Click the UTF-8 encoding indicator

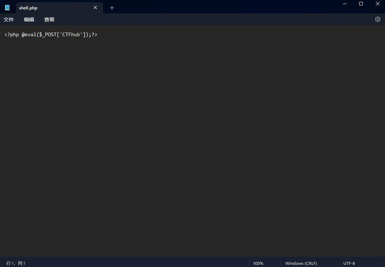click(349, 263)
